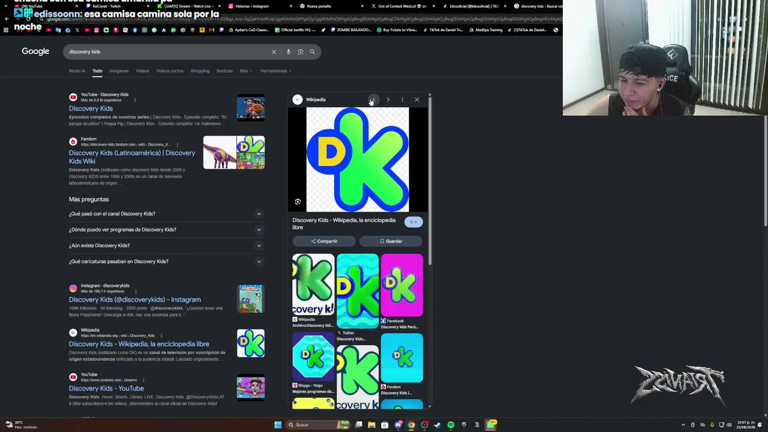Expand "¿Qué caricaturas pasaban en Discovery Kids?"

(x=166, y=262)
